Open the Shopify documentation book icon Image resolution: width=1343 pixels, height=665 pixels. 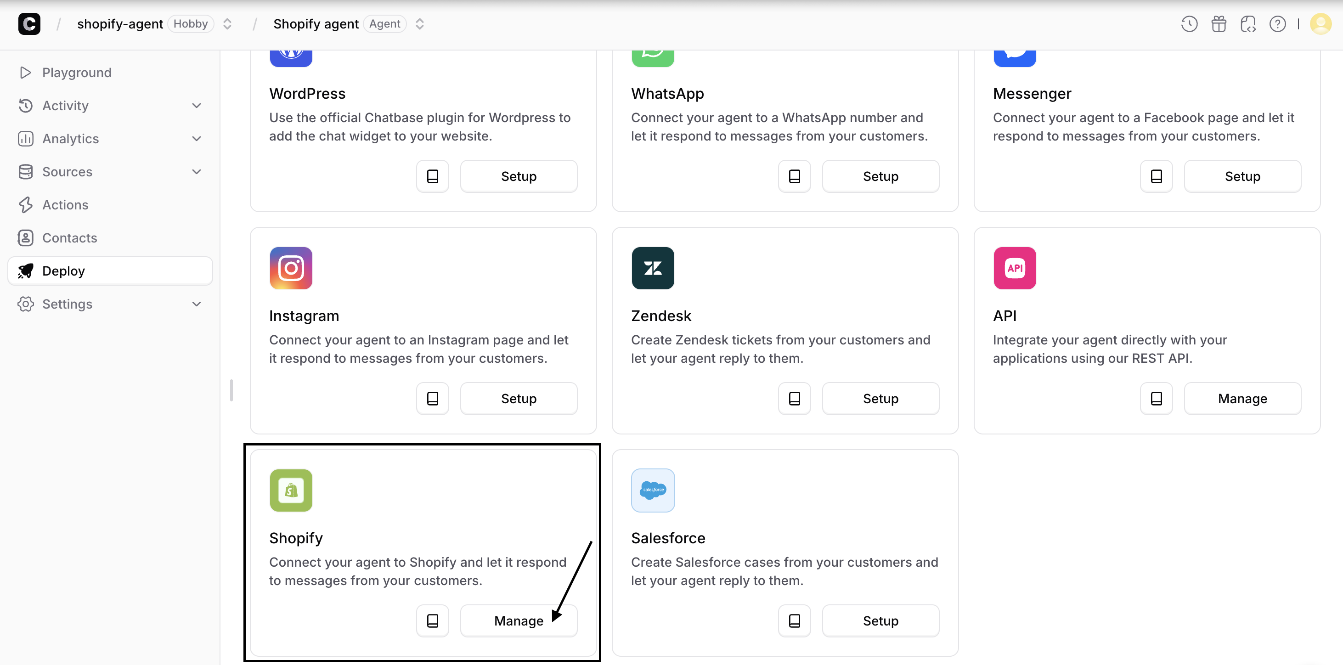tap(432, 621)
